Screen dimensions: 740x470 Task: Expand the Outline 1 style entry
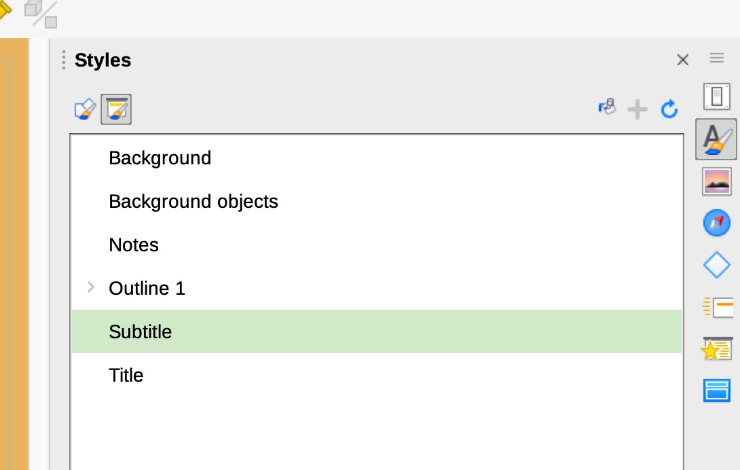click(x=91, y=287)
